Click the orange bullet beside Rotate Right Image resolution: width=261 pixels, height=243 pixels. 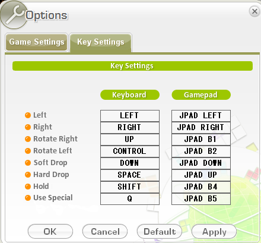(28, 139)
